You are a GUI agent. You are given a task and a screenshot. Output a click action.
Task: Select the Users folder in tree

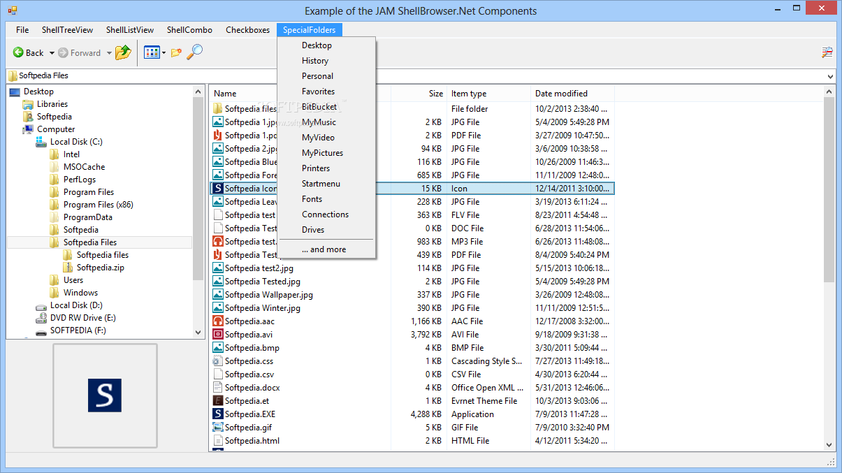pyautogui.click(x=73, y=280)
